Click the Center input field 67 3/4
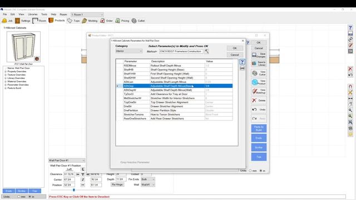The image size is (356, 200). (x=69, y=179)
